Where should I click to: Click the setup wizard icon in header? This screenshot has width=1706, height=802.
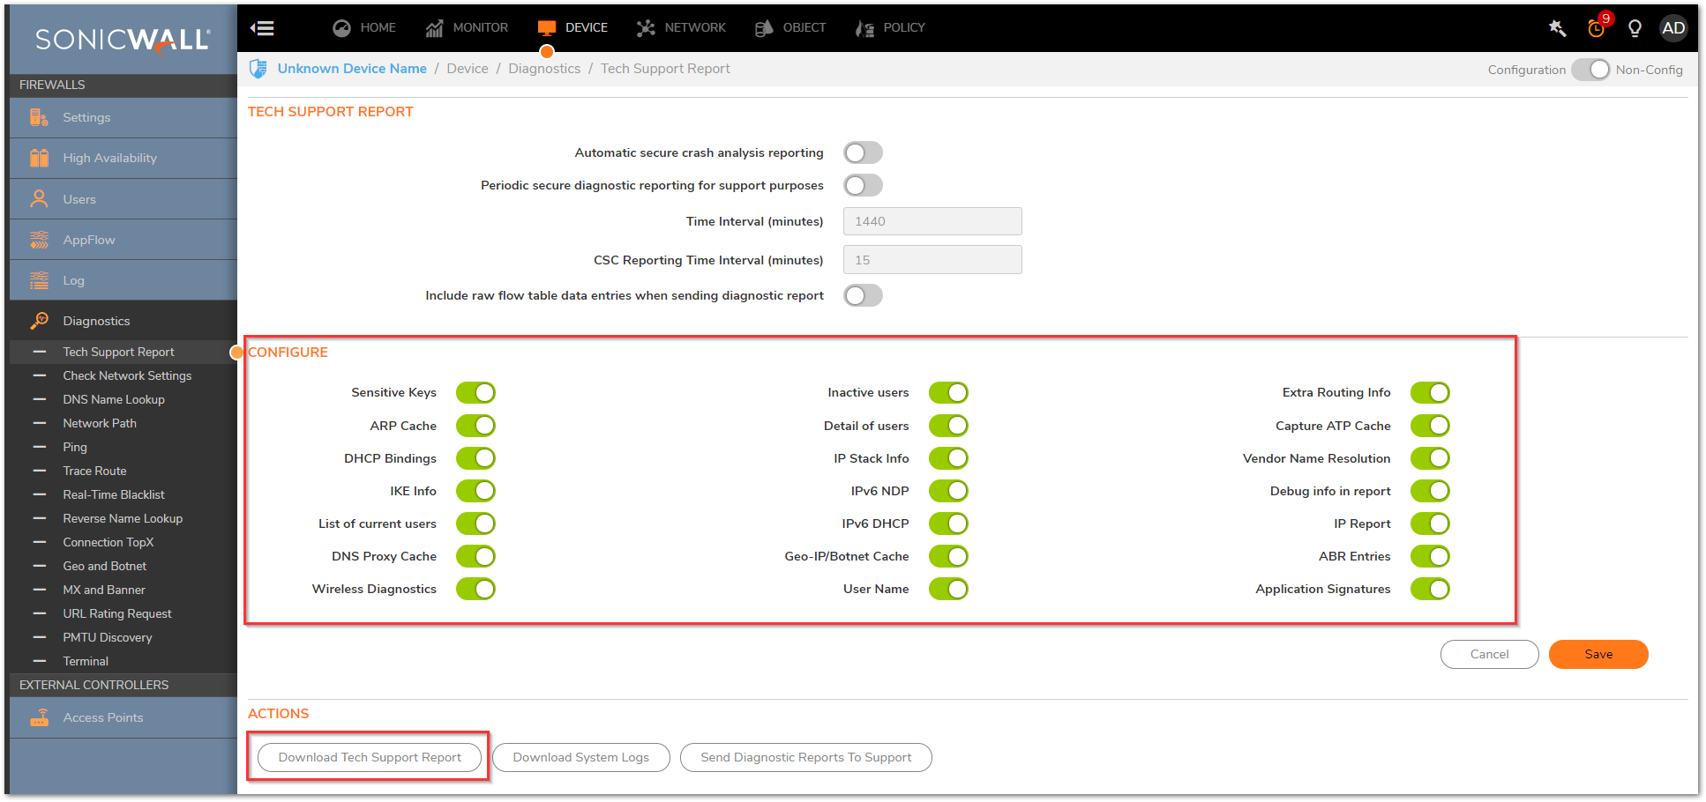1557,28
